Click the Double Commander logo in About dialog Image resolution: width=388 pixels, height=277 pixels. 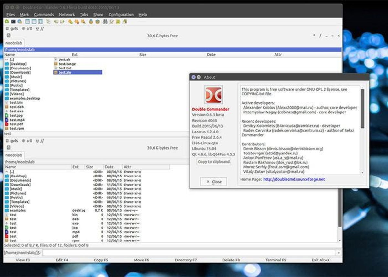click(x=213, y=95)
